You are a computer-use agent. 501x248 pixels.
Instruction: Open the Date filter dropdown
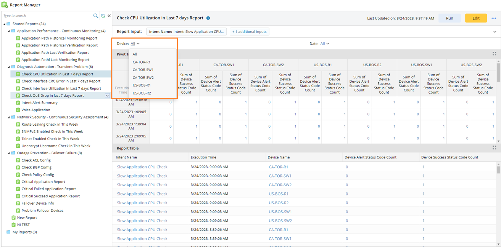pyautogui.click(x=324, y=44)
